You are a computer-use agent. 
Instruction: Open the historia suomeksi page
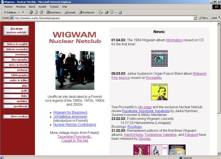point(16,49)
